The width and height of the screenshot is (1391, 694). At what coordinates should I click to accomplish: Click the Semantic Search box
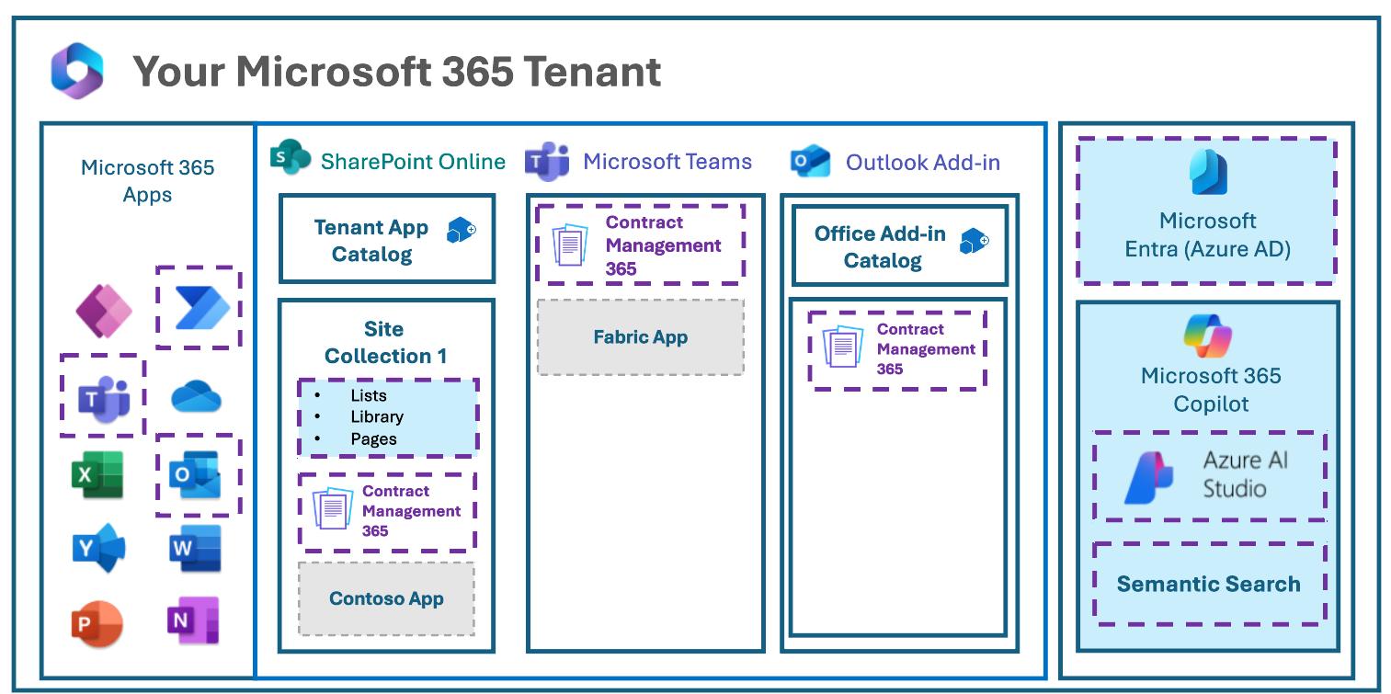(x=1208, y=585)
